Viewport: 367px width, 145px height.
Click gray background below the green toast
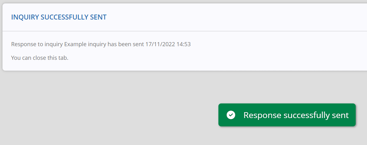pyautogui.click(x=287, y=136)
